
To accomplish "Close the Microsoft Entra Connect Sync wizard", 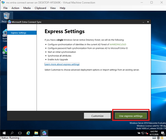I will 148,22.
